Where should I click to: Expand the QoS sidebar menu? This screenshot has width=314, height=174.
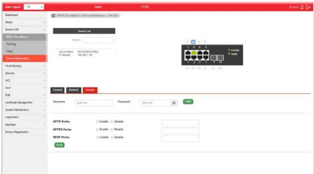pos(25,88)
